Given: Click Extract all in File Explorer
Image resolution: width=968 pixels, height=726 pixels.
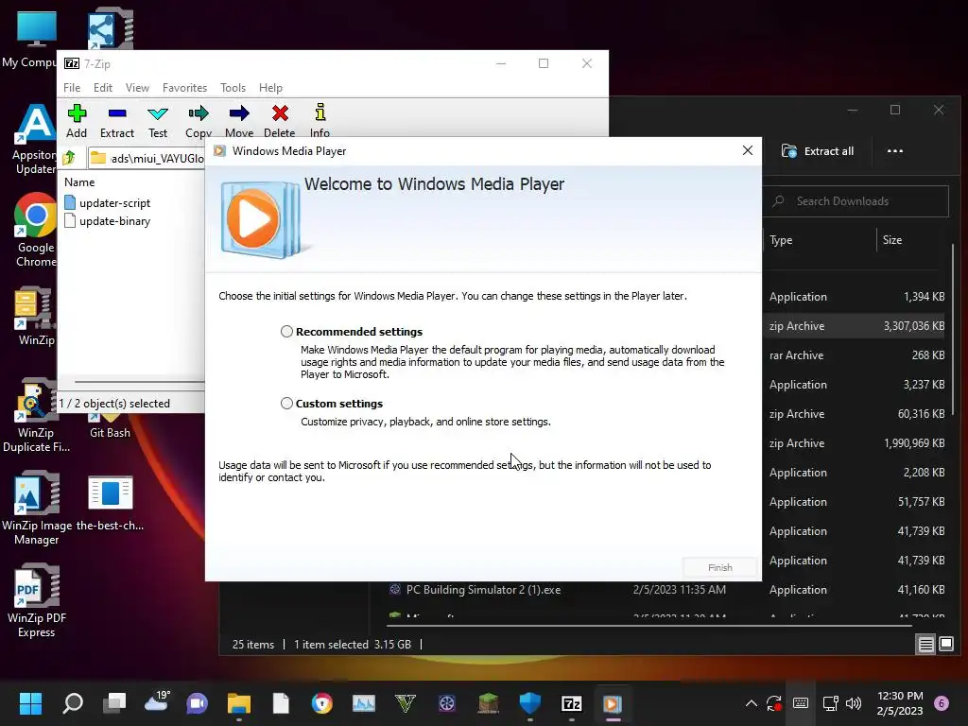Looking at the screenshot, I should click(818, 151).
